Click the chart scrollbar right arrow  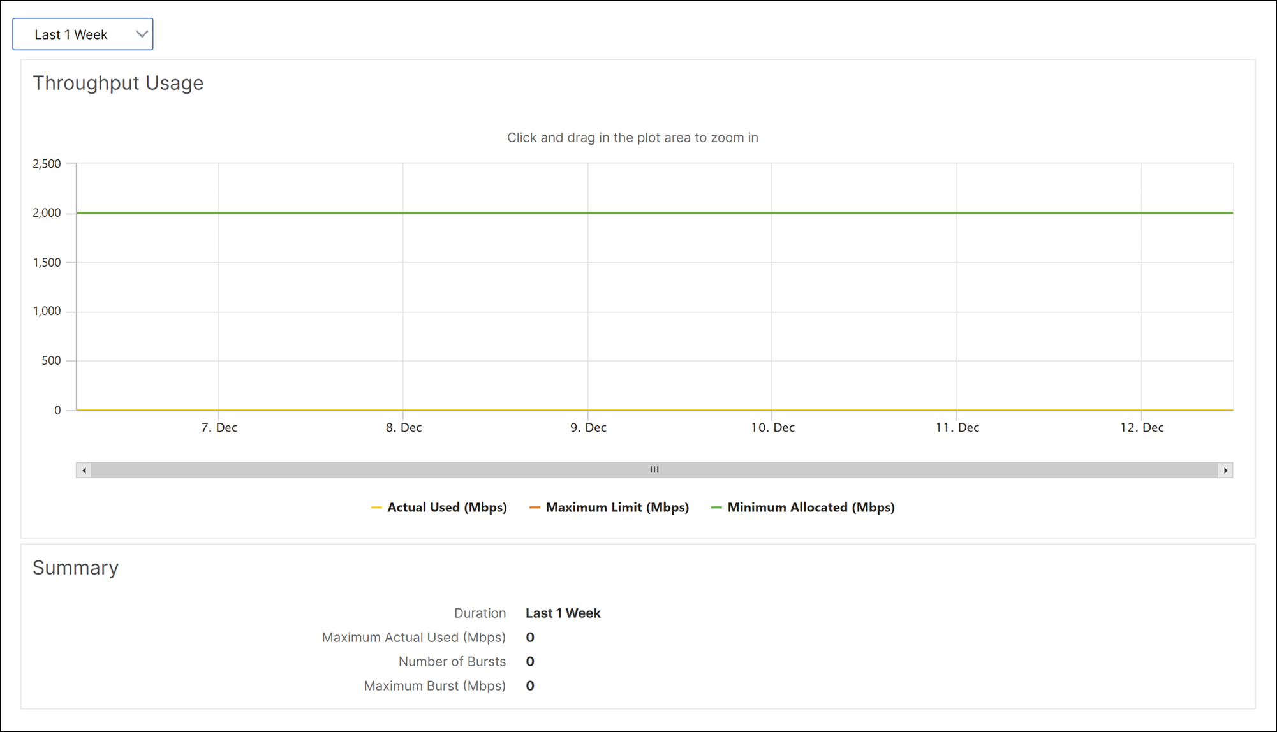pos(1225,471)
